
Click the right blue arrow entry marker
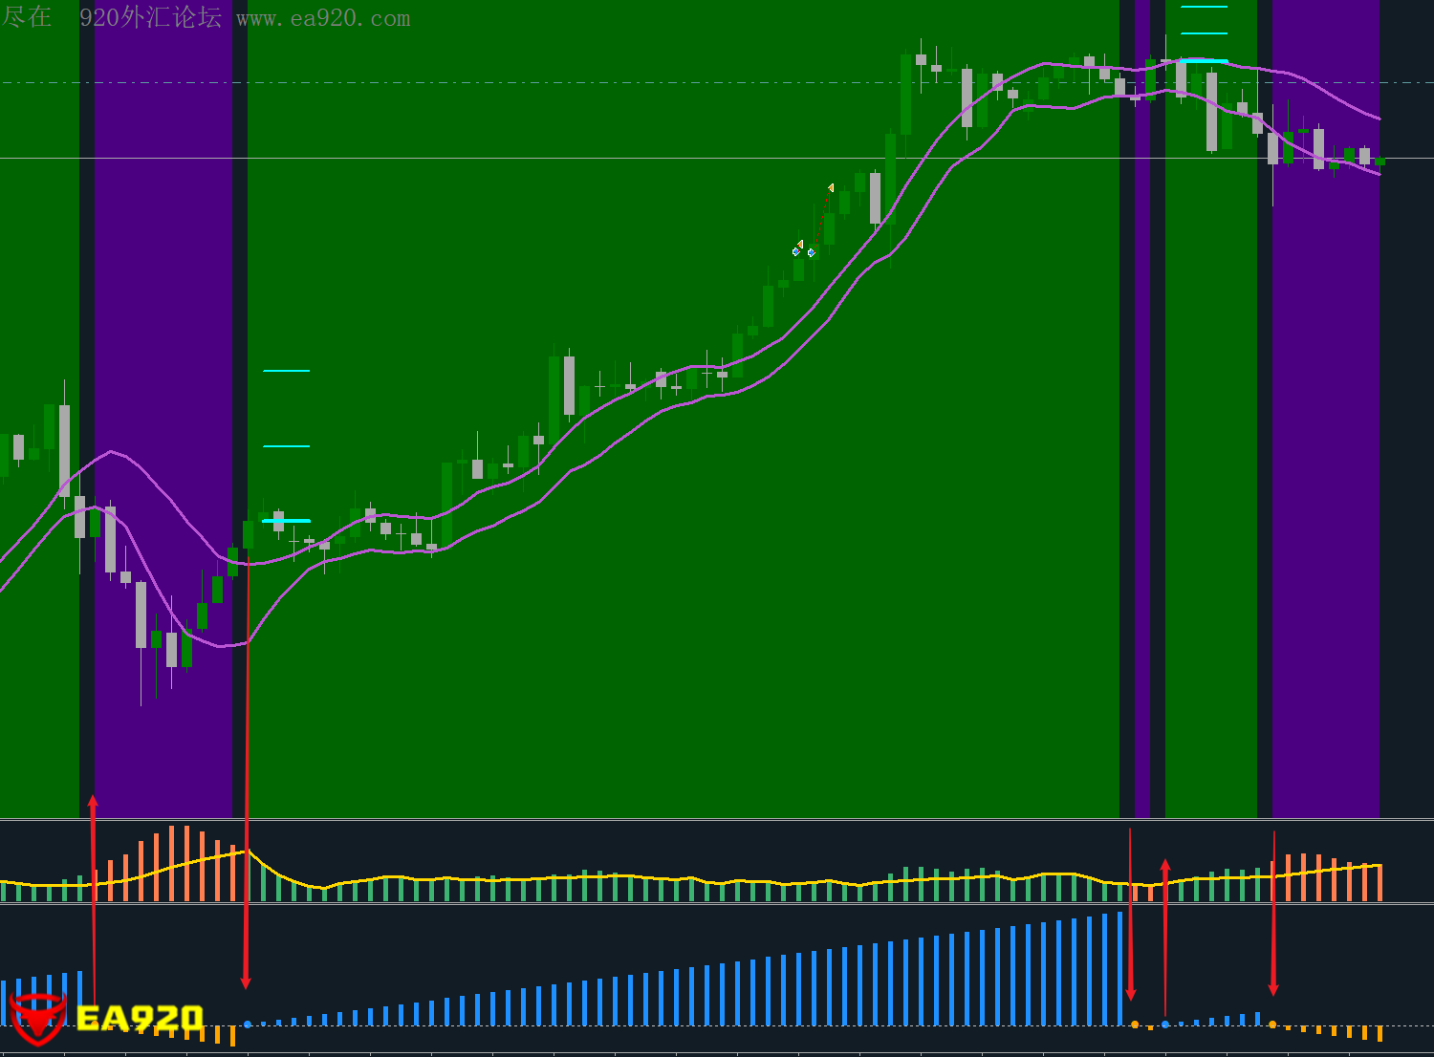812,252
